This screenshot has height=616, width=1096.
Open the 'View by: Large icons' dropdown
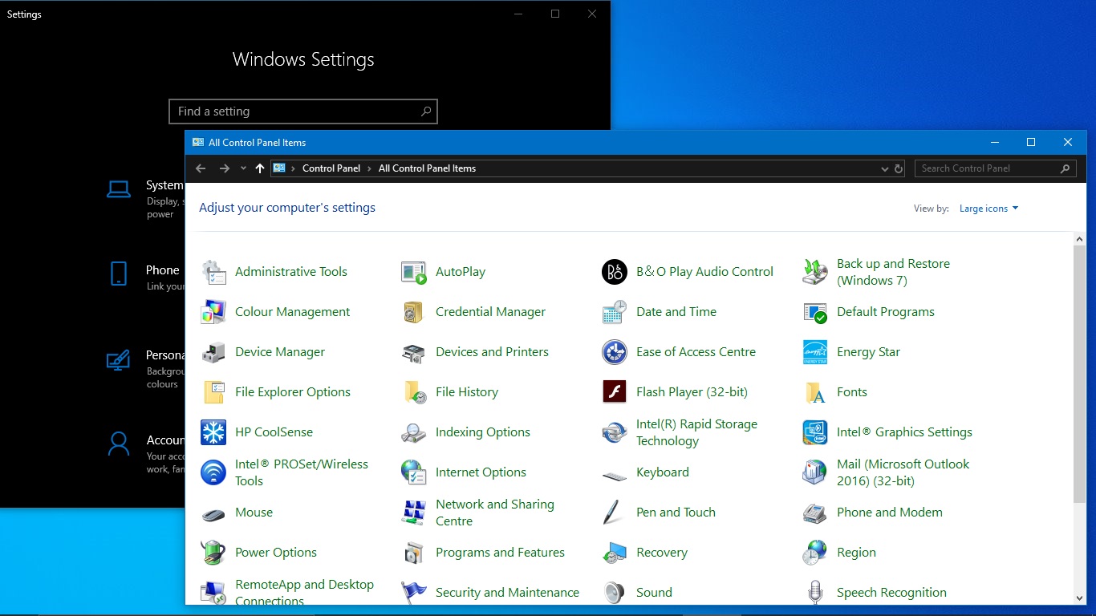click(988, 208)
